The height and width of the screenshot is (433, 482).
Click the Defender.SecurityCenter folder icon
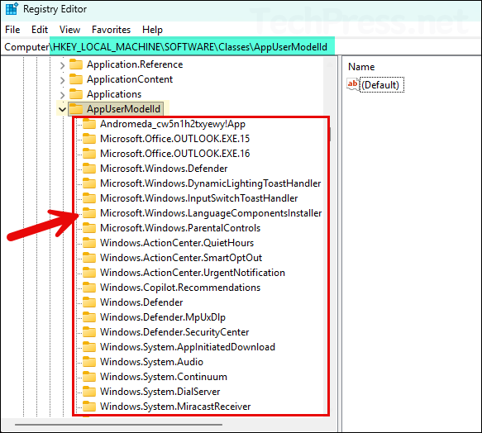tap(89, 332)
